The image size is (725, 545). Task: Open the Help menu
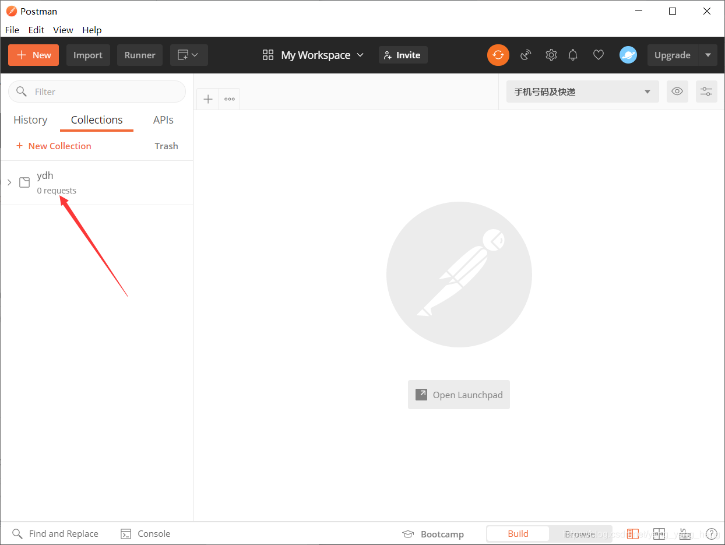pos(91,30)
